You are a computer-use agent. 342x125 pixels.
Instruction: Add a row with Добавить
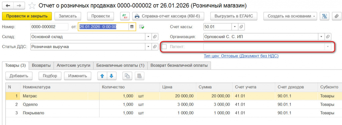[19, 76]
